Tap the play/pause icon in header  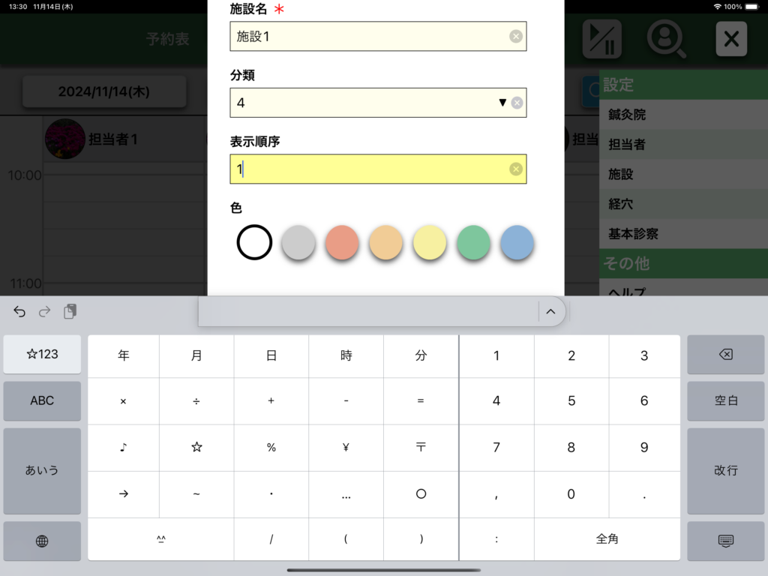pos(601,39)
